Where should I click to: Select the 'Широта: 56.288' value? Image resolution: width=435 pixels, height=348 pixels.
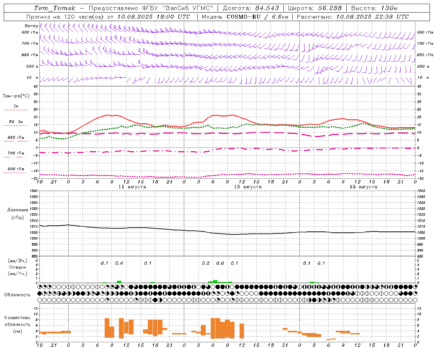(x=315, y=8)
